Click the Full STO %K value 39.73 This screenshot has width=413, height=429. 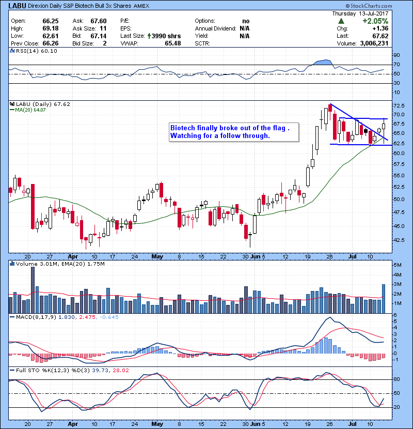[x=100, y=371]
